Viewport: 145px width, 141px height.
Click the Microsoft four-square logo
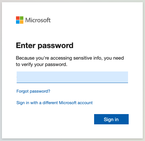coord(20,20)
